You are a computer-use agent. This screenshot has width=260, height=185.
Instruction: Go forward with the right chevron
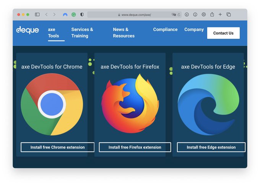(x=54, y=15)
